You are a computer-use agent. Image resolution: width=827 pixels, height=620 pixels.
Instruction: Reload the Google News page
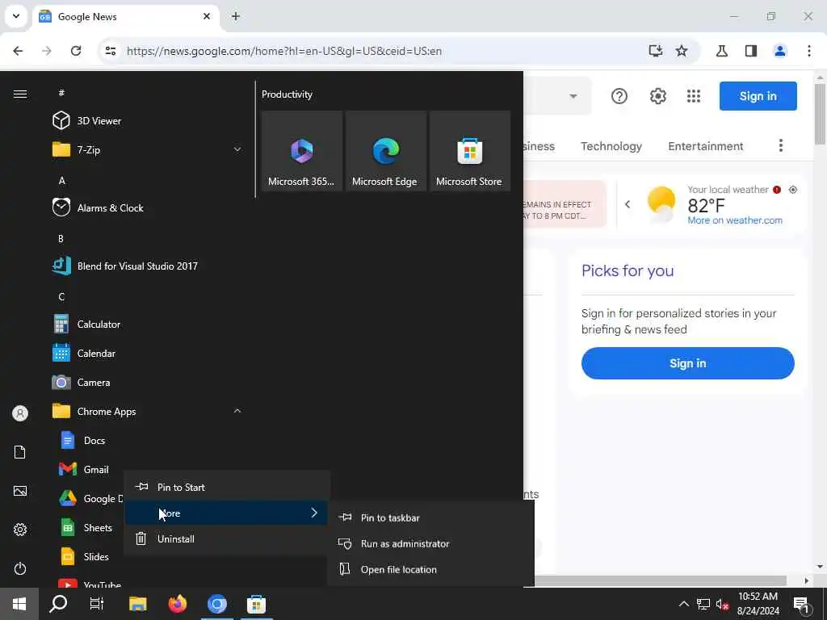pyautogui.click(x=76, y=51)
